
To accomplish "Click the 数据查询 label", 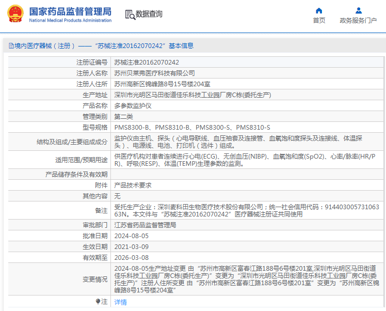I will [x=149, y=14].
